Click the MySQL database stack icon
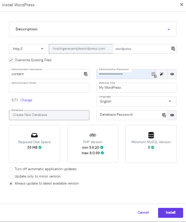This screenshot has width=186, height=222. coord(151,135)
